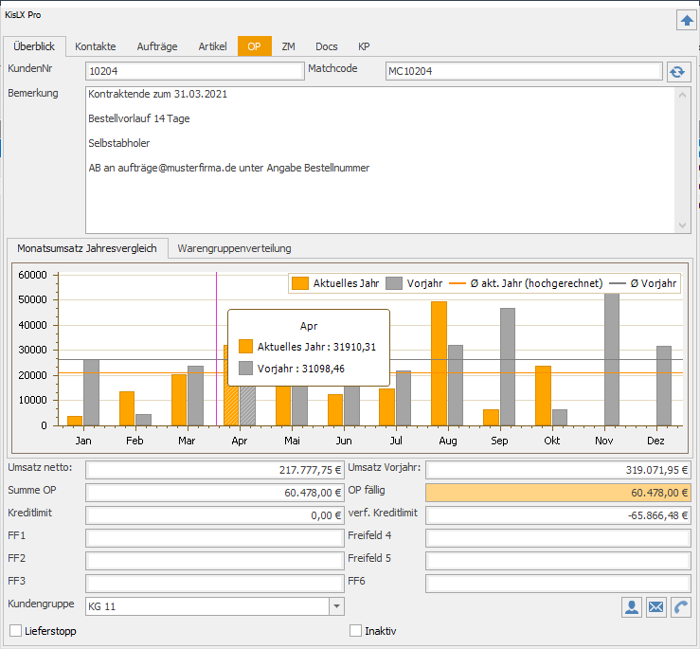Open the contact person icon

[632, 607]
